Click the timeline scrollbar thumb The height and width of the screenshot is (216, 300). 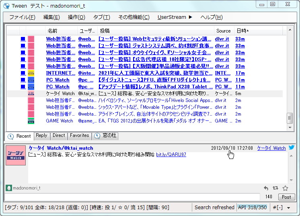[x=290, y=118]
